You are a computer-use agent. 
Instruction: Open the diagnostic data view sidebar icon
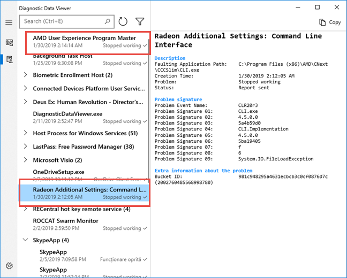click(9, 42)
